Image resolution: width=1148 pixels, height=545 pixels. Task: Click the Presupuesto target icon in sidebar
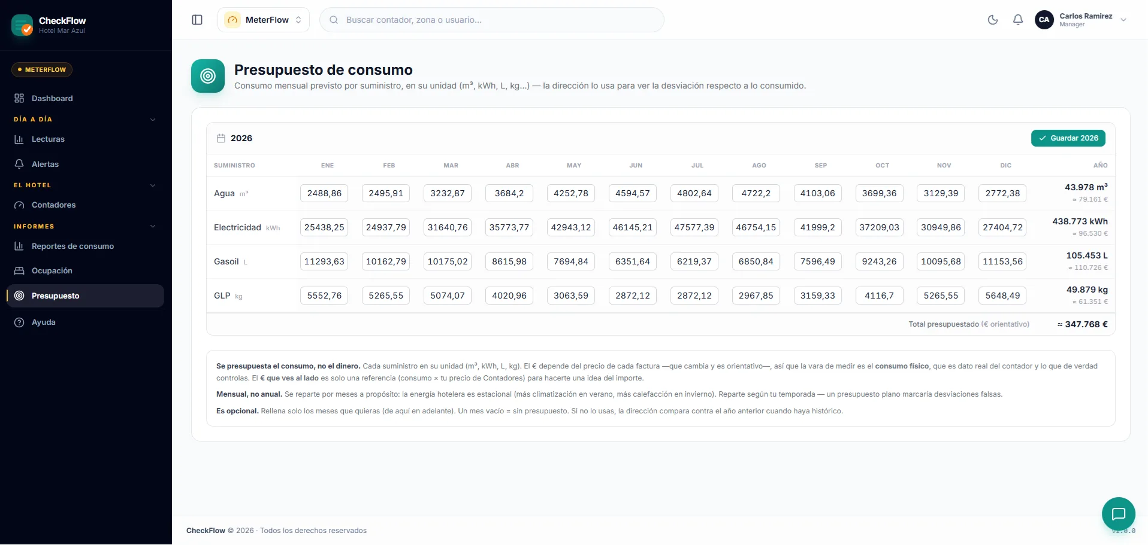[x=19, y=296]
